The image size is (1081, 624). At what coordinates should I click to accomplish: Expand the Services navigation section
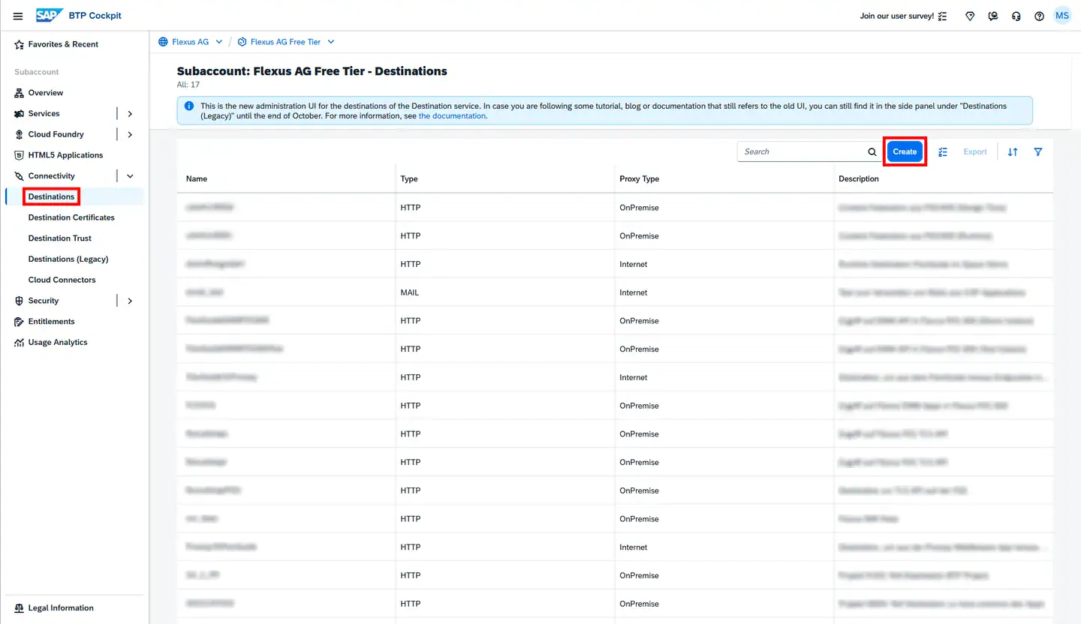click(130, 114)
